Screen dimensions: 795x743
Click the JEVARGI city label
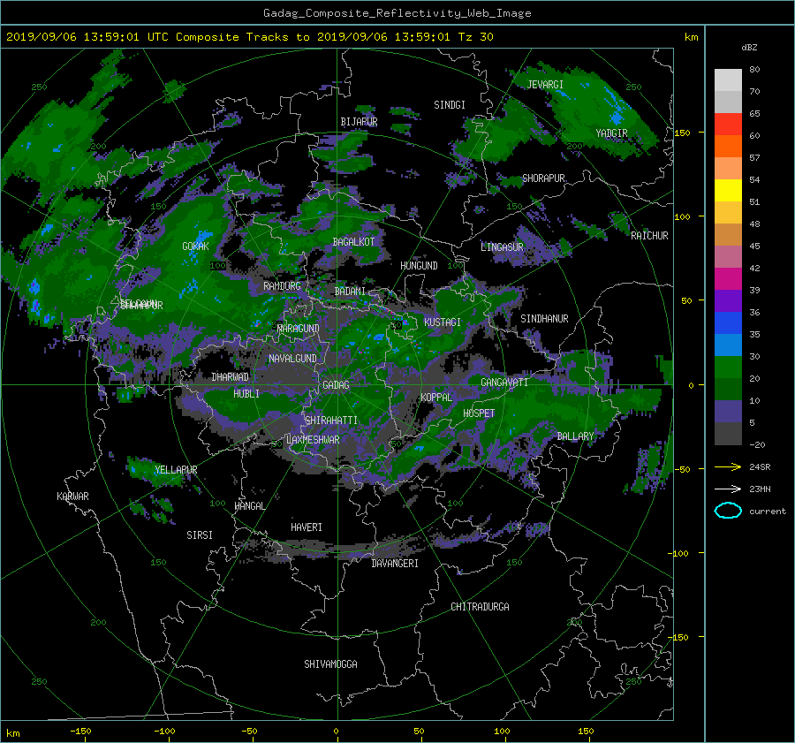[545, 85]
